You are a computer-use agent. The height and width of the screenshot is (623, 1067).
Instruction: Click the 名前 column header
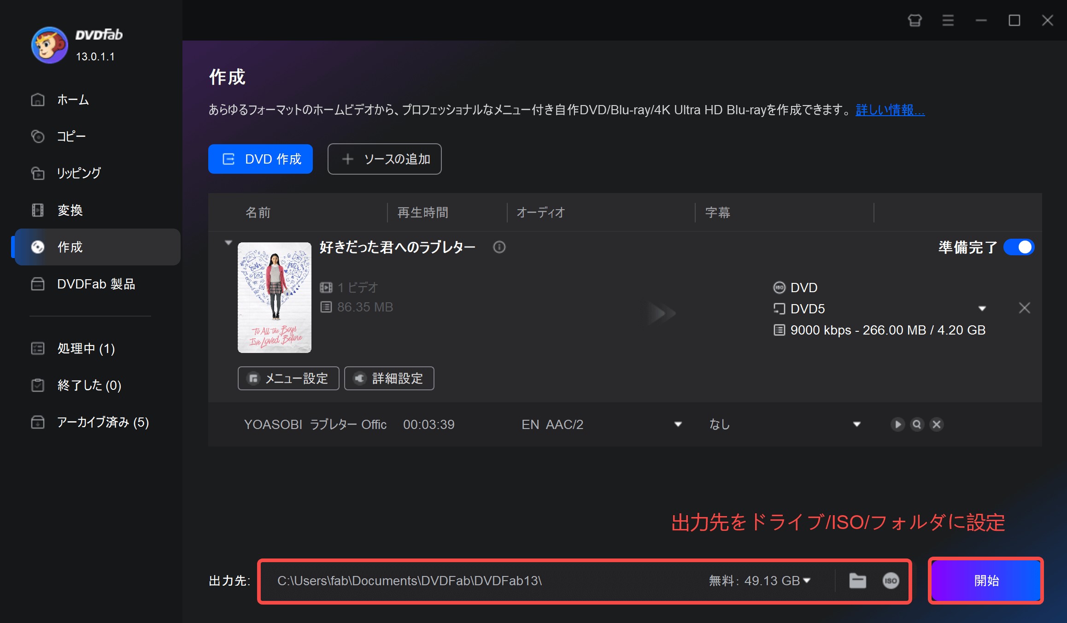click(x=258, y=212)
